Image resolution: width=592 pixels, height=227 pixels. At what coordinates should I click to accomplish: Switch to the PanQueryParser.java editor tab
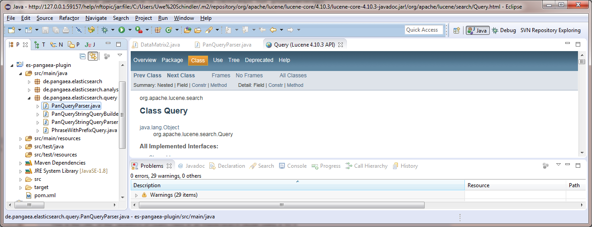pyautogui.click(x=223, y=45)
